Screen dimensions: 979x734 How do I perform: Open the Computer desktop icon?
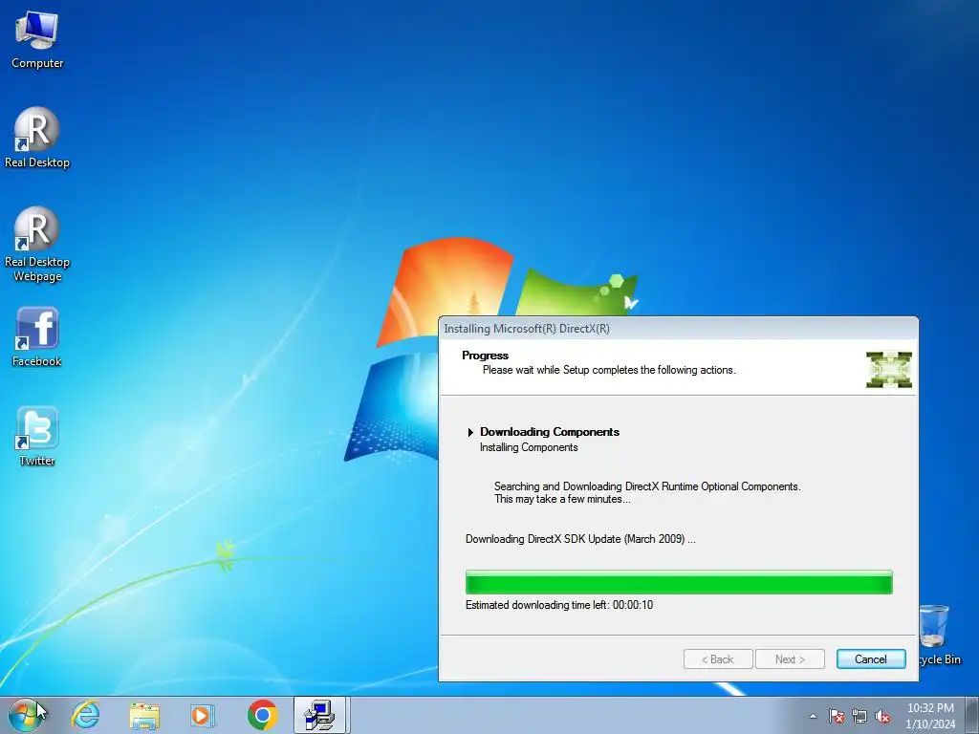37,38
